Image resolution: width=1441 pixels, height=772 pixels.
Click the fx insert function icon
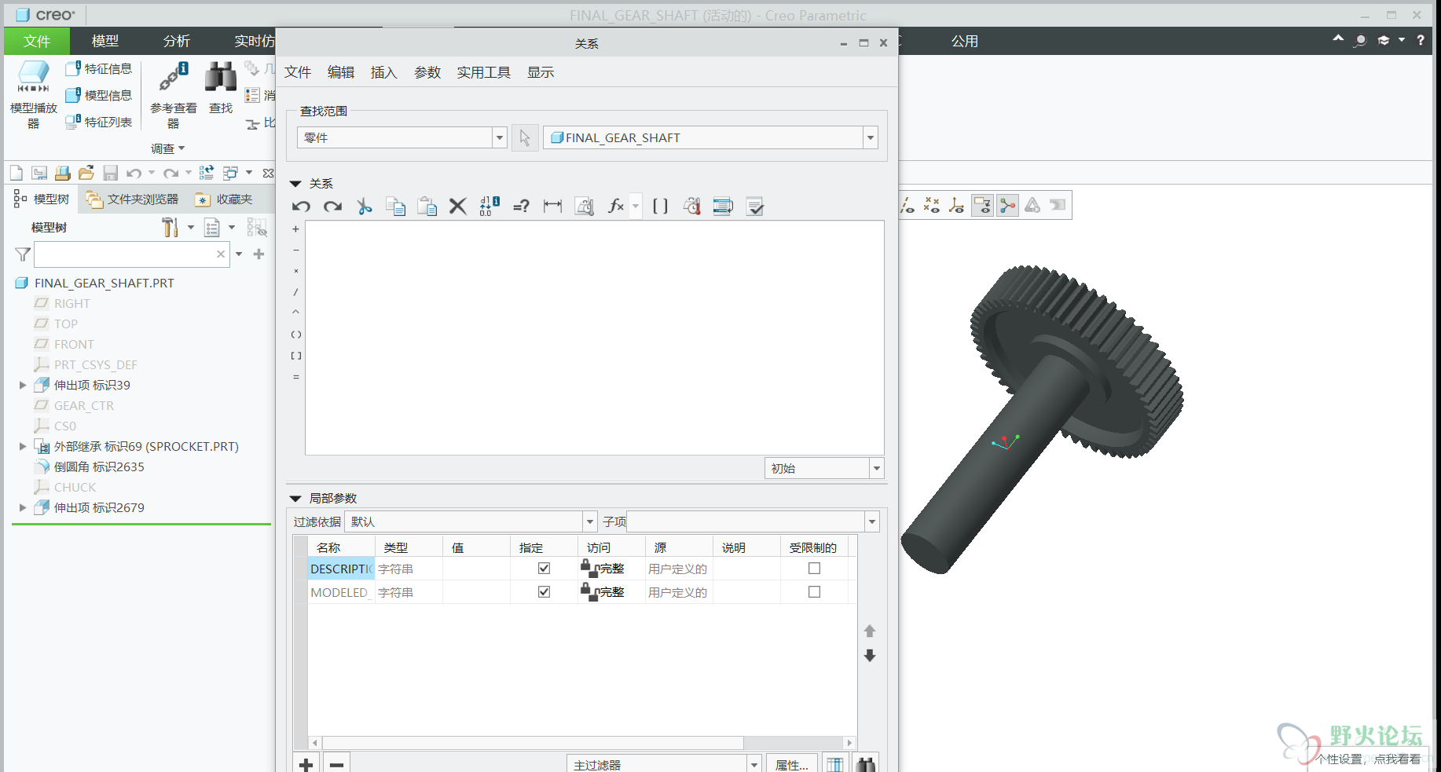(616, 207)
